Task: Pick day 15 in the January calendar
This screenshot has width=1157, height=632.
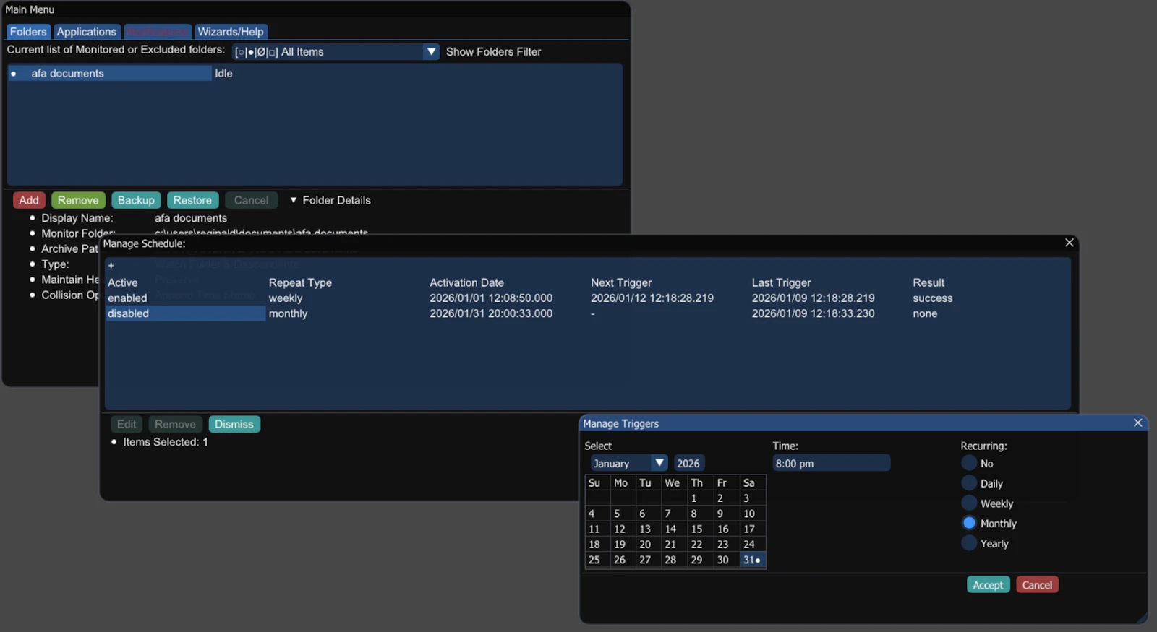Action: tap(700, 529)
